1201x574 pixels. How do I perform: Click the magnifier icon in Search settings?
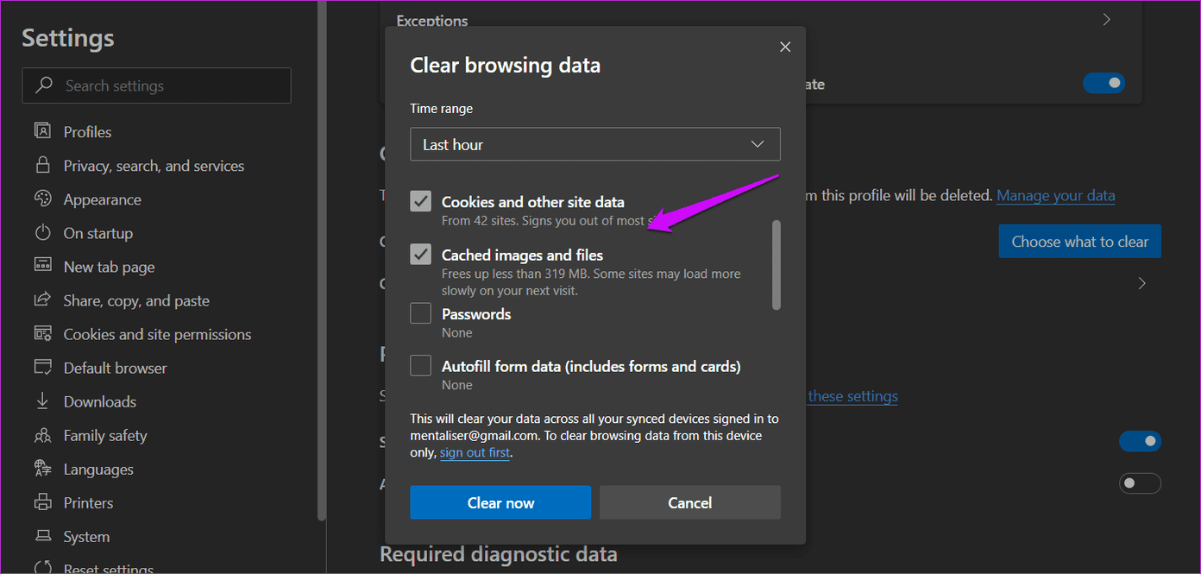click(x=44, y=85)
